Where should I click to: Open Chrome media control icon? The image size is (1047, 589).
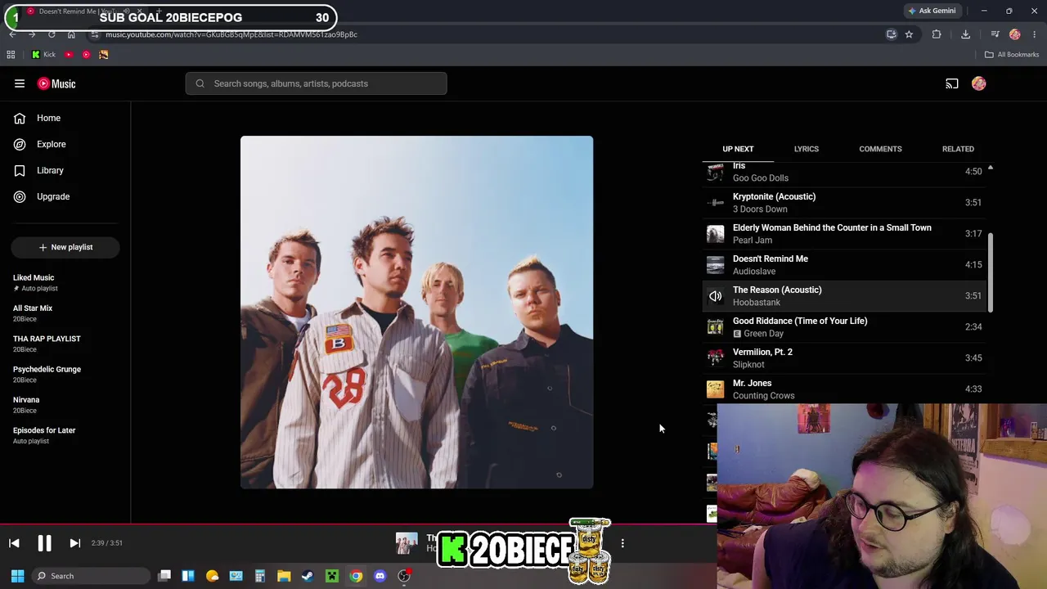(995, 34)
